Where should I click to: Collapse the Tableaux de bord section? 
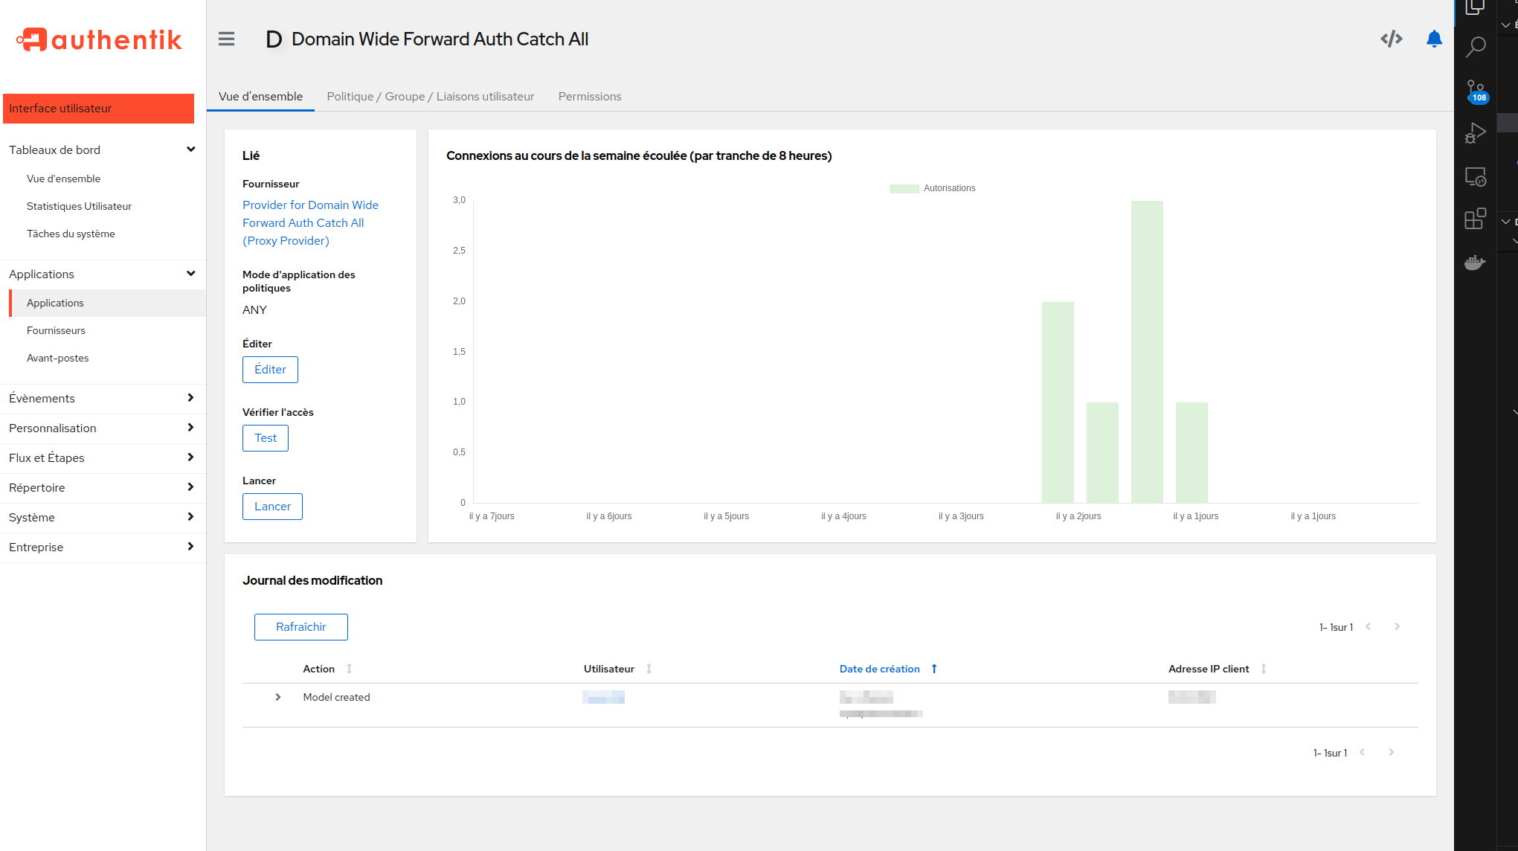tap(103, 150)
